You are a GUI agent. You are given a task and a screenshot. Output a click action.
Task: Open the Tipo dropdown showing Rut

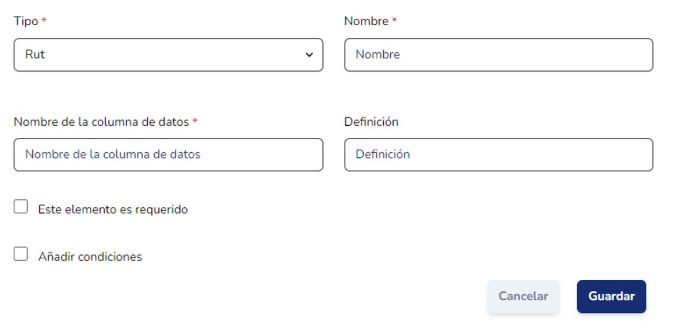(x=168, y=55)
